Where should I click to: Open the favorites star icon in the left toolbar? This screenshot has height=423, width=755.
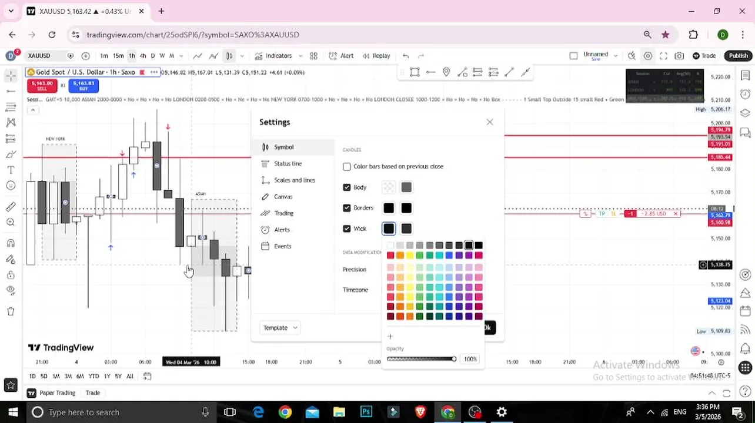point(11,385)
